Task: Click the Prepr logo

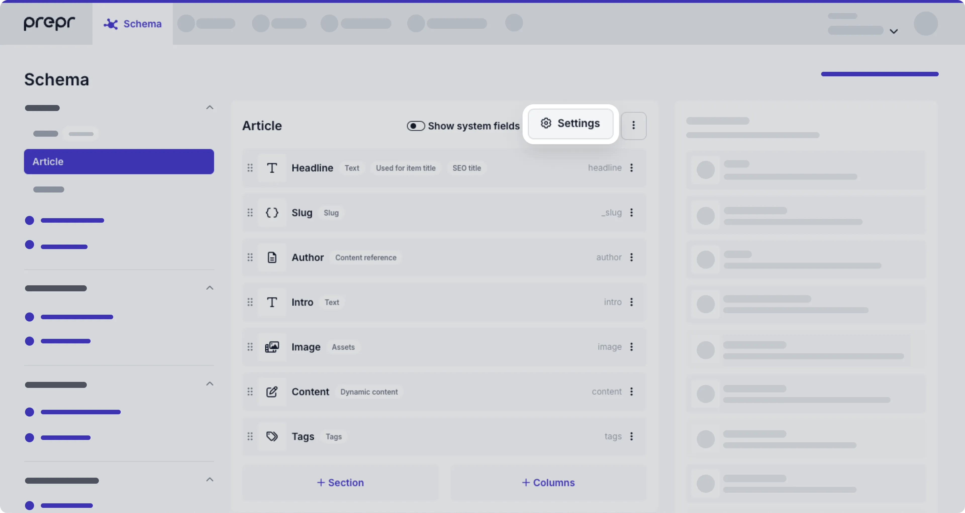Action: (49, 23)
